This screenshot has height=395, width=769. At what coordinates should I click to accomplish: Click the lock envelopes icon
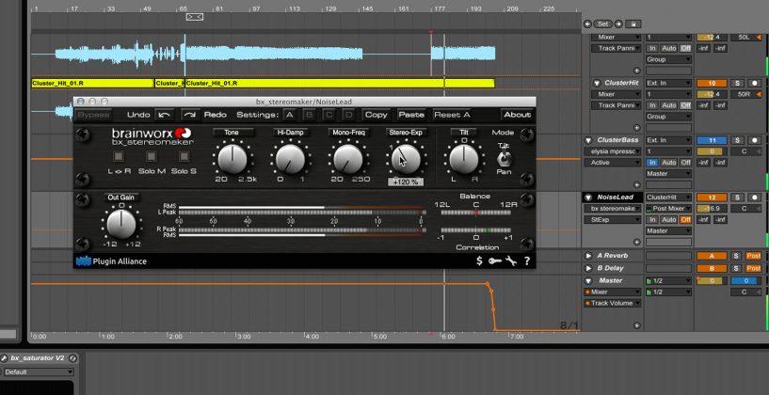point(633,24)
